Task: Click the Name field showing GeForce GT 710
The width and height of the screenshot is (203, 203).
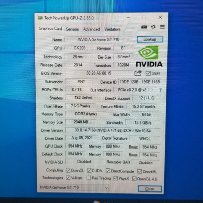Action: [x=99, y=40]
